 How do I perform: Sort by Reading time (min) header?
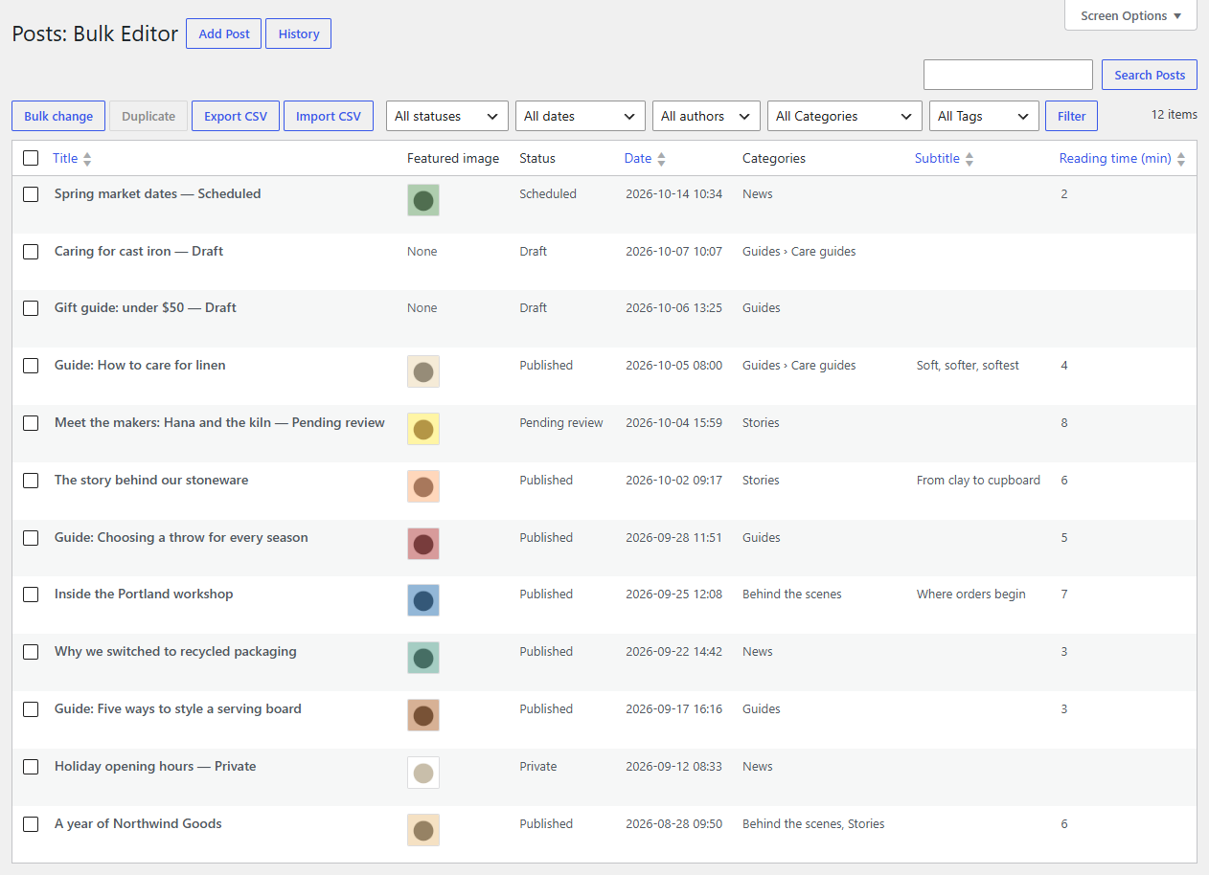pyautogui.click(x=1115, y=158)
